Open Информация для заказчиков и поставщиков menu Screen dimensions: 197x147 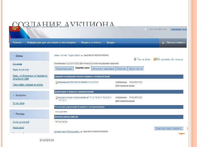pyautogui.click(x=51, y=42)
